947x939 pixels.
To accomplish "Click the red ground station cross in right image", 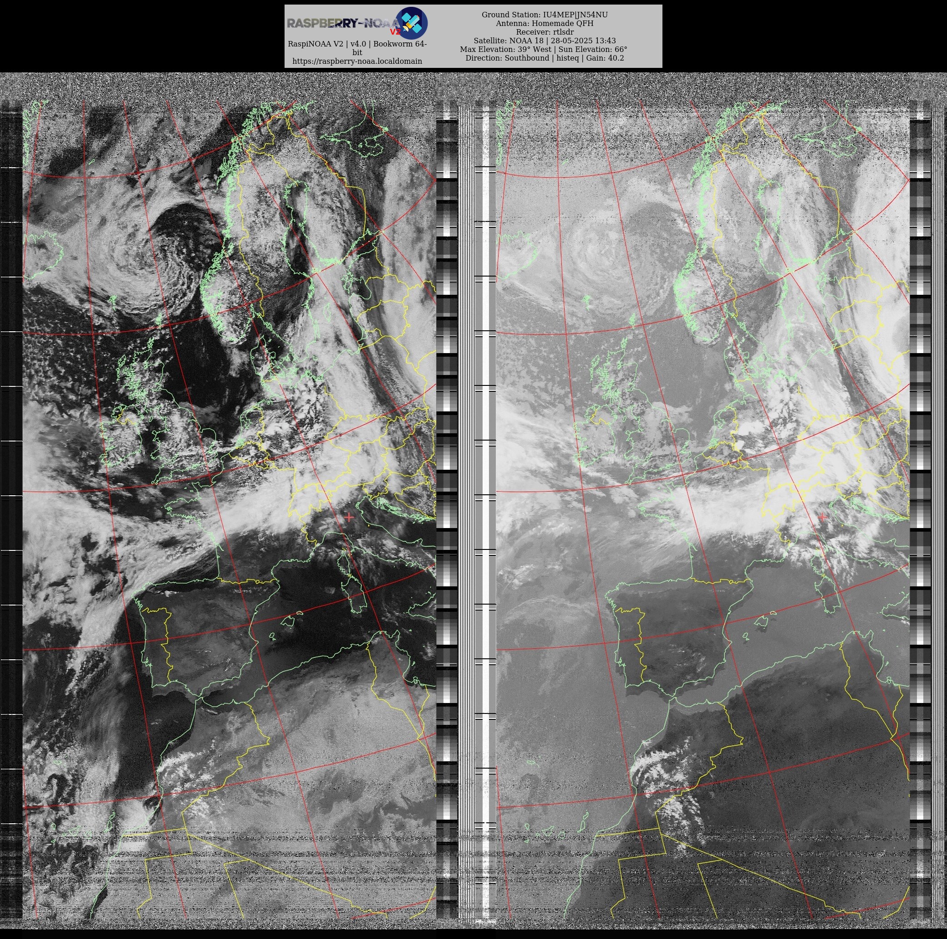I will click(822, 517).
